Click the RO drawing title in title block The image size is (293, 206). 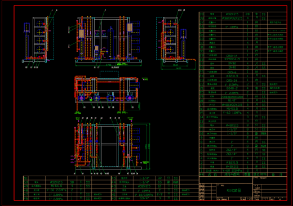click(234, 190)
